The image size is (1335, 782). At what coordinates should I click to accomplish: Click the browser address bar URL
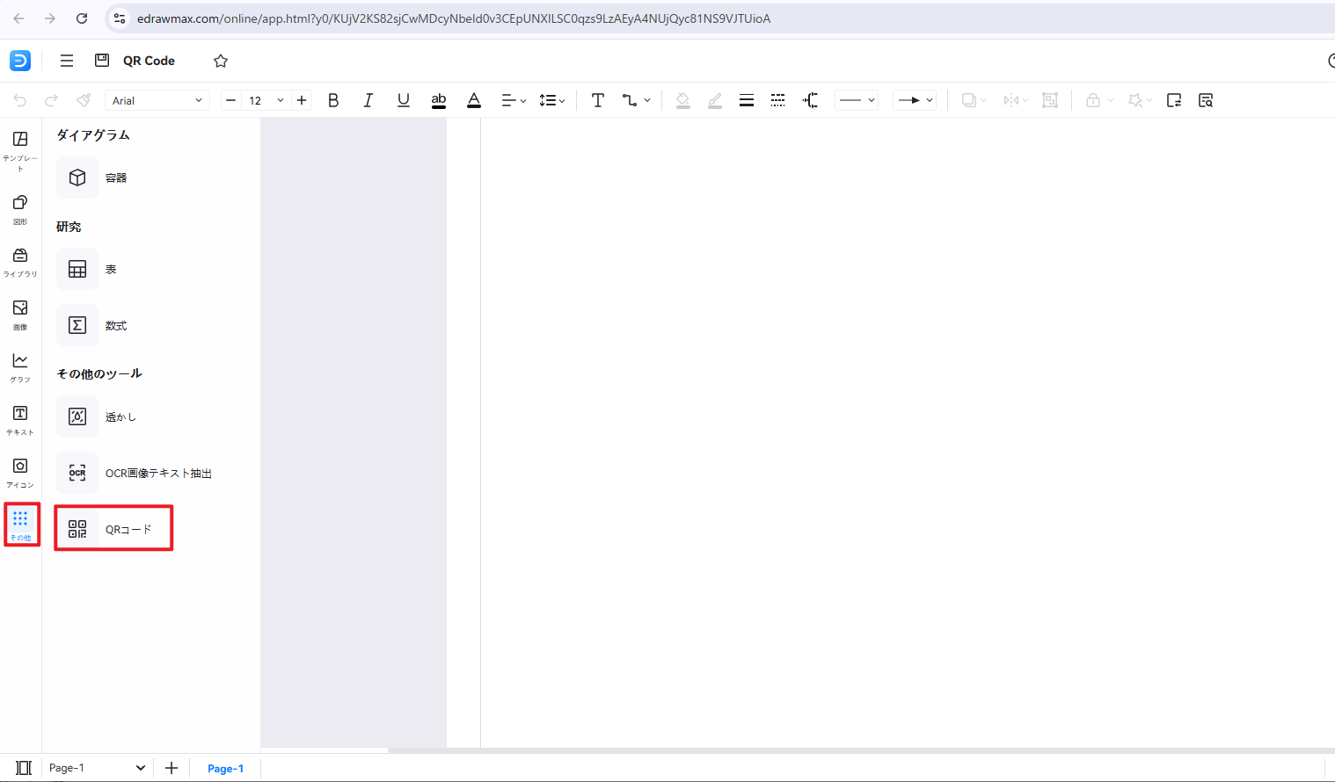(x=453, y=18)
